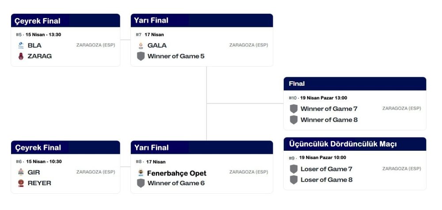Open the Üçüncülük Dördüncülük Maçı header

(x=343, y=144)
